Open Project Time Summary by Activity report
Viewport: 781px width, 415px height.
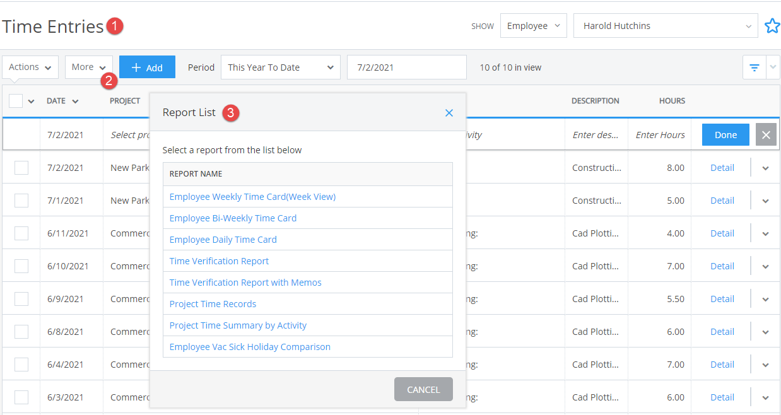(x=238, y=325)
